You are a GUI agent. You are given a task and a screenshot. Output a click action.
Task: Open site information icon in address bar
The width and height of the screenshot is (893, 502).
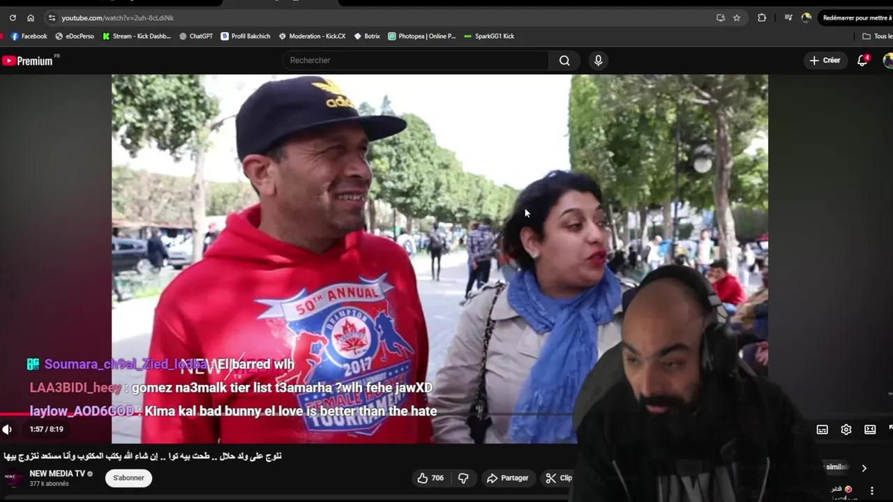tap(52, 17)
